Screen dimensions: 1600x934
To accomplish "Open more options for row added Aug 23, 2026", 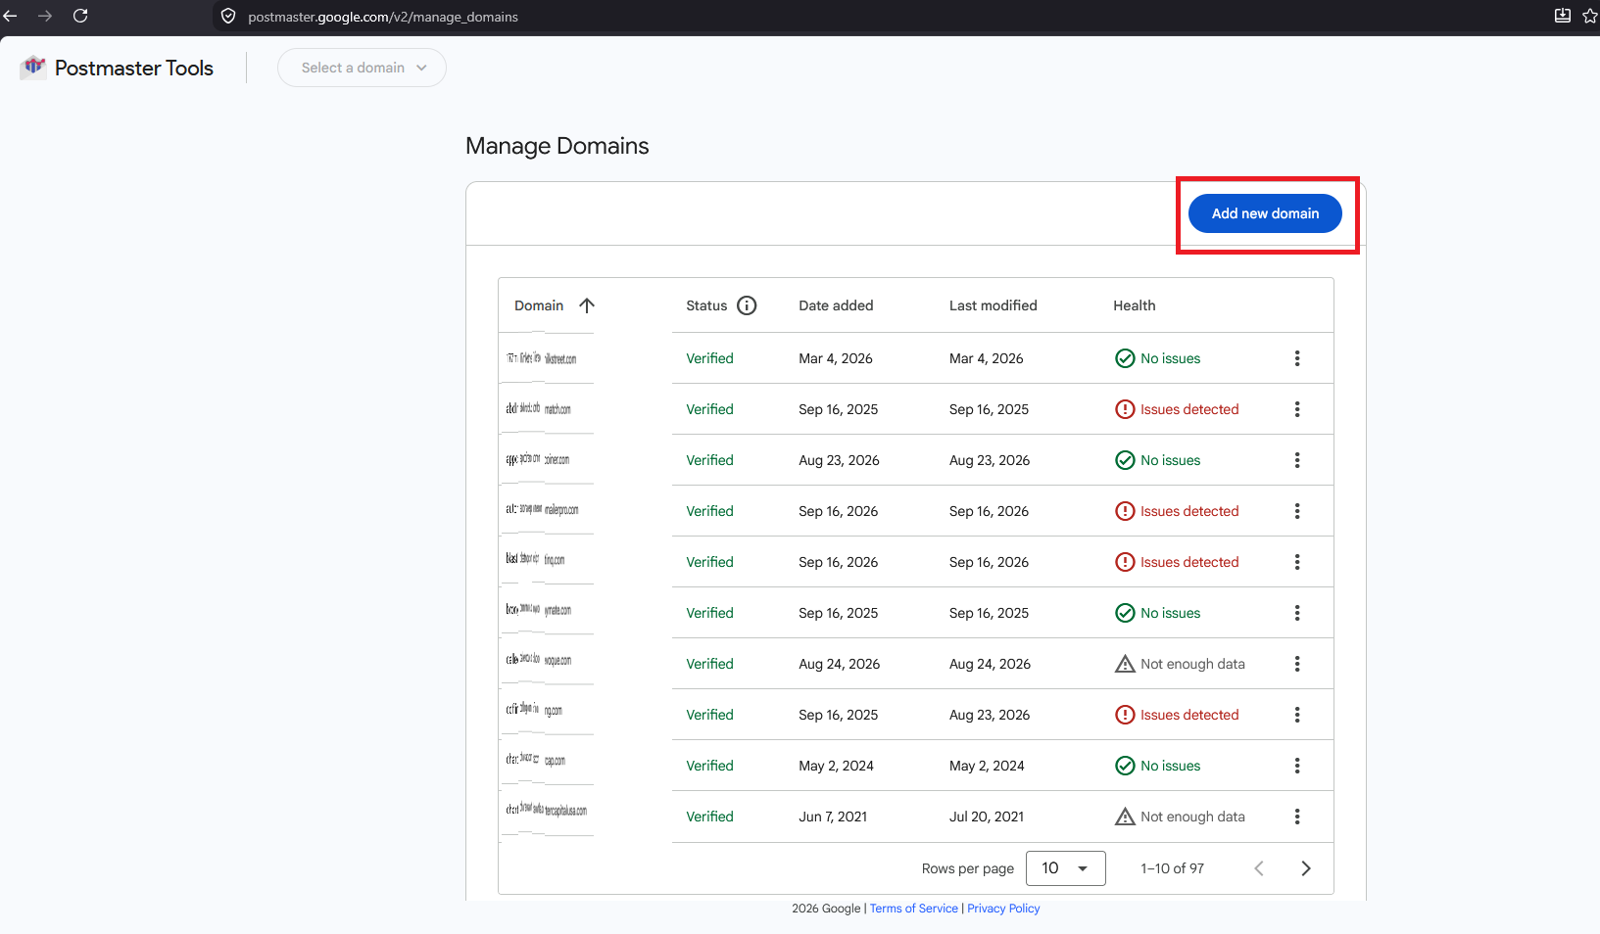I will (1297, 460).
